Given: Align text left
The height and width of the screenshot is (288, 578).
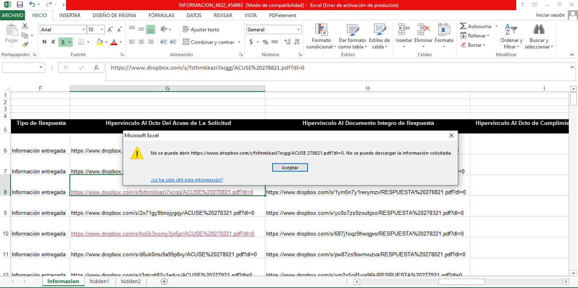Looking at the screenshot, I should 132,42.
